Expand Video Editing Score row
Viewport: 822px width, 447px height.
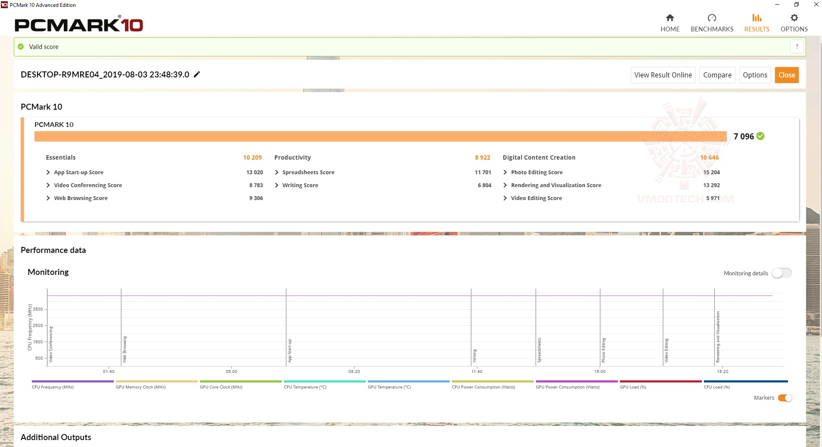(x=505, y=198)
